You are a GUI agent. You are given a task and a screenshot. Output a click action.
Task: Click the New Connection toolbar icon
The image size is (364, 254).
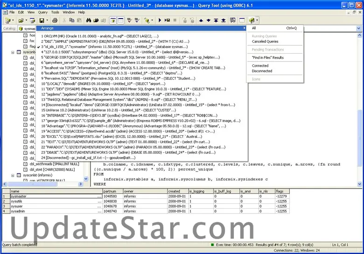(7, 21)
